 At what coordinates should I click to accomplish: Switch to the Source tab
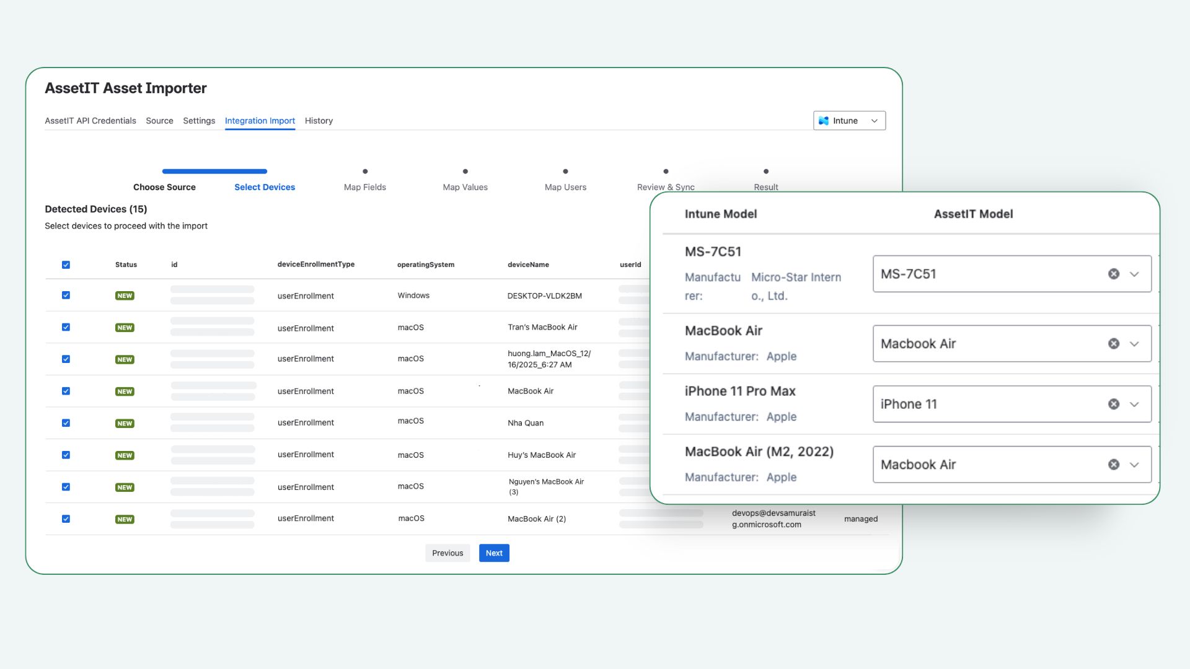coord(159,121)
